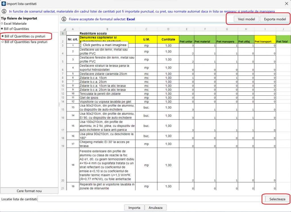Close the Import lista cantitati dialog
This screenshot has width=291, height=212.
[x=286, y=3]
